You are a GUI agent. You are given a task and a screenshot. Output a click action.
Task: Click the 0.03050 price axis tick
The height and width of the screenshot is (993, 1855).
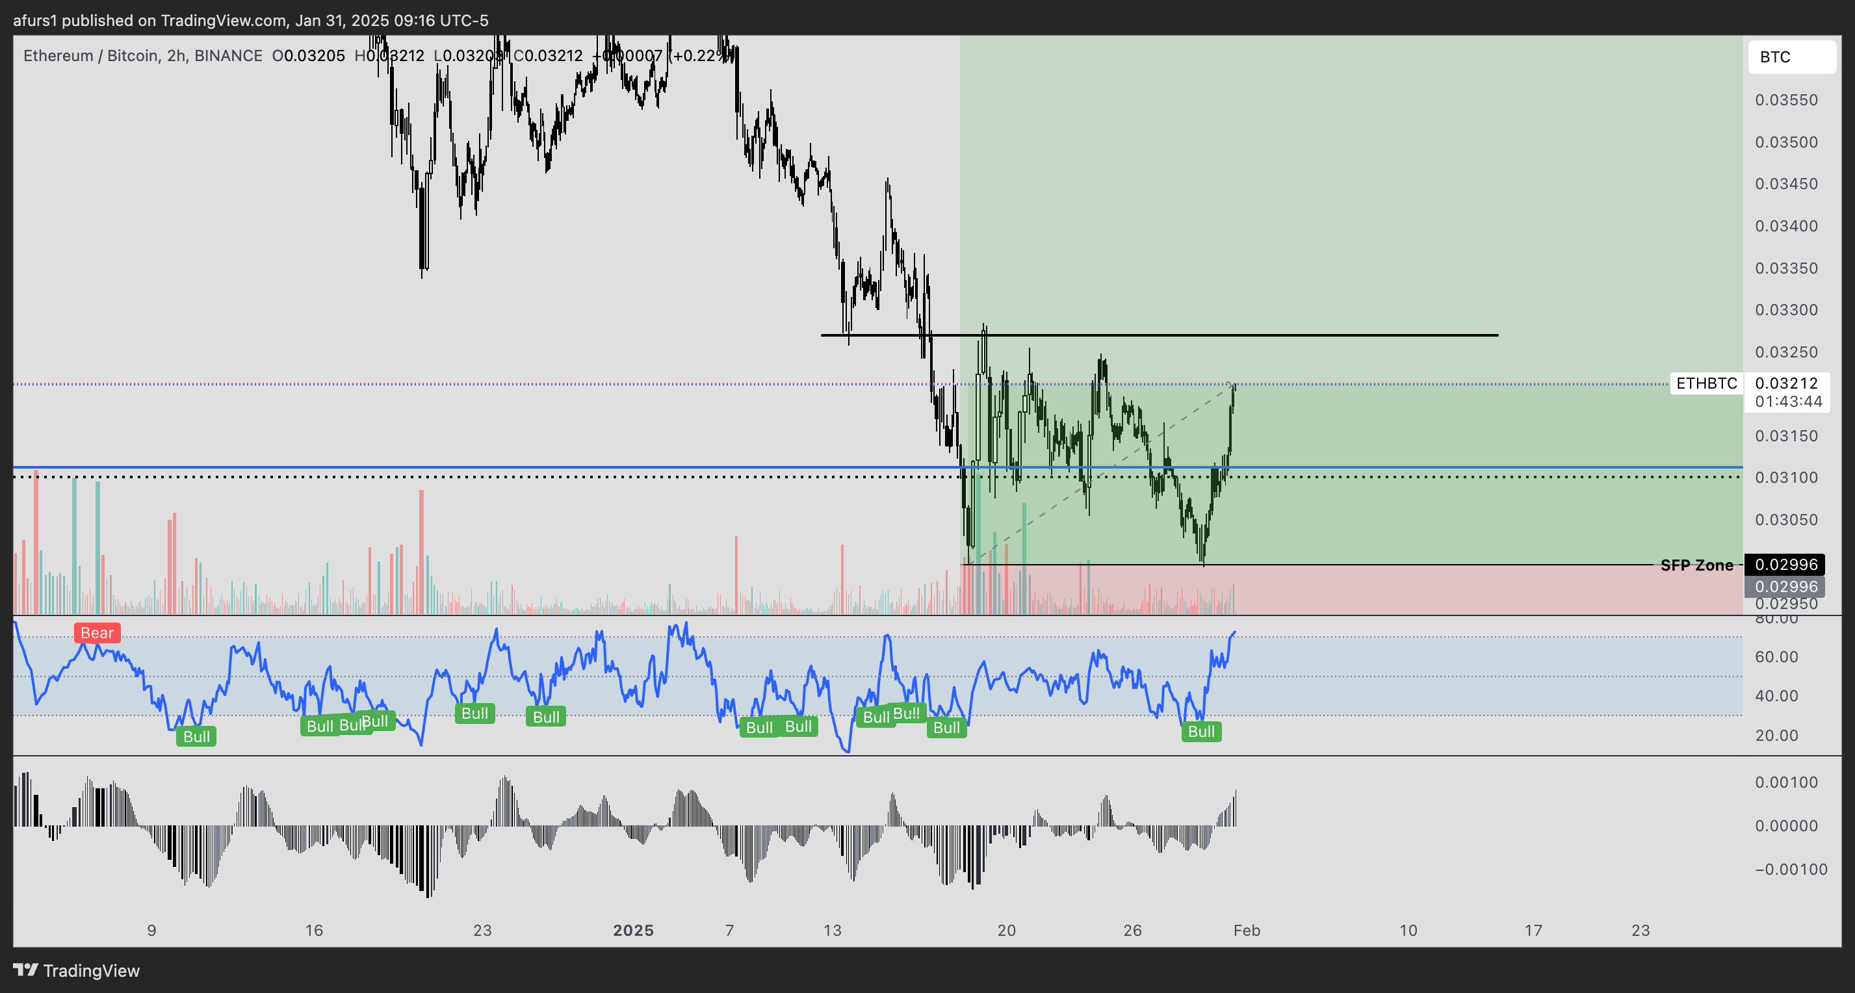click(1786, 520)
